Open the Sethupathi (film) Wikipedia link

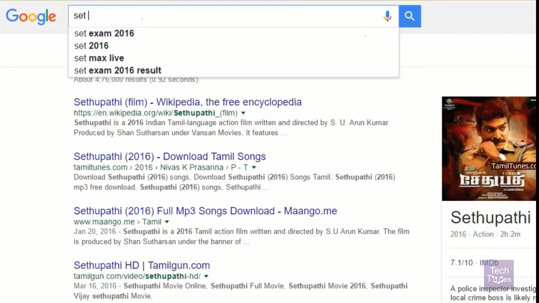(x=187, y=102)
